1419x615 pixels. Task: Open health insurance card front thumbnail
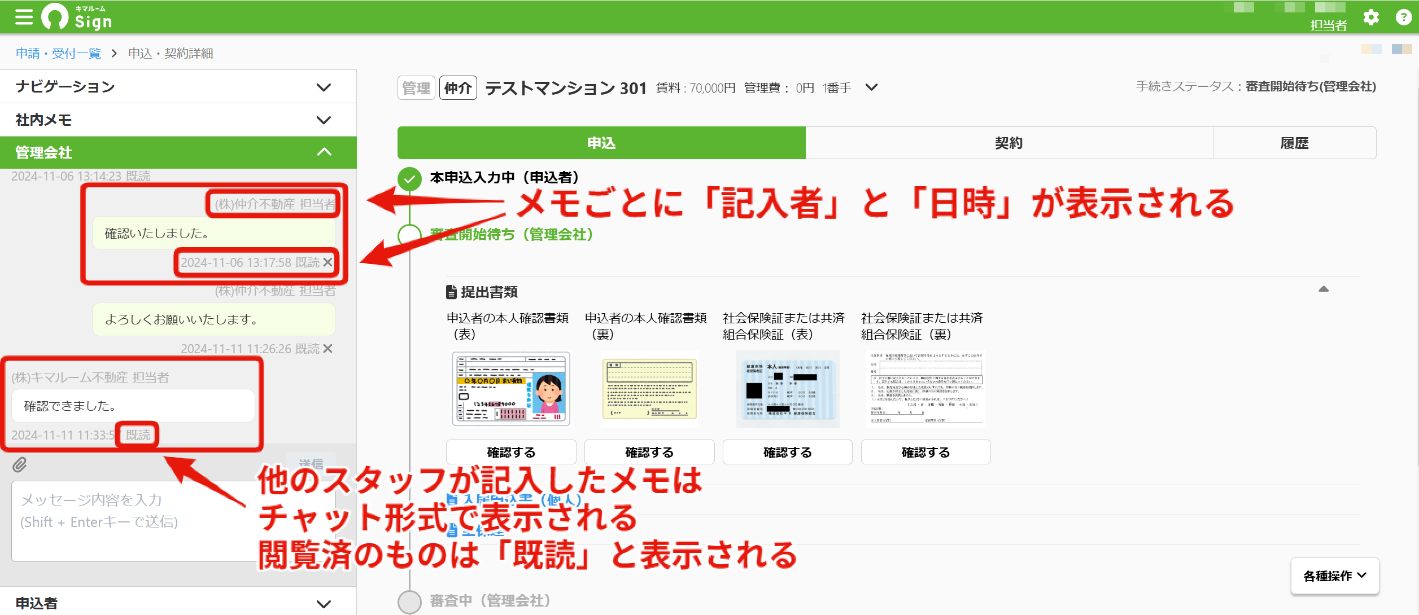[x=788, y=389]
